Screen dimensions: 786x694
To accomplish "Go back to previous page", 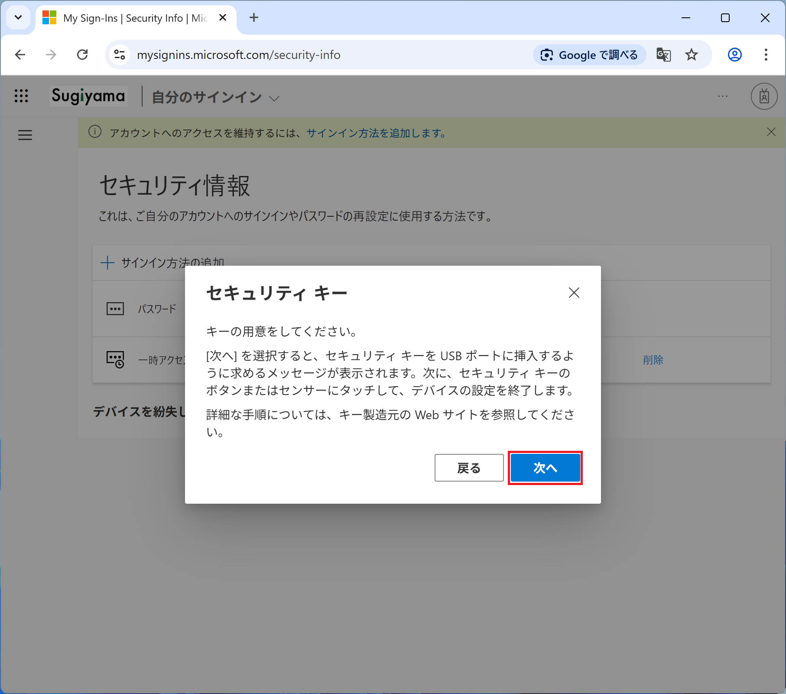I will click(x=20, y=55).
